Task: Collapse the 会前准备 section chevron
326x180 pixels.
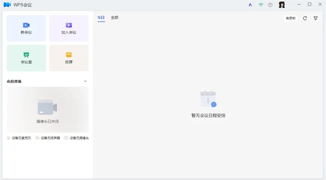Action: coord(85,81)
